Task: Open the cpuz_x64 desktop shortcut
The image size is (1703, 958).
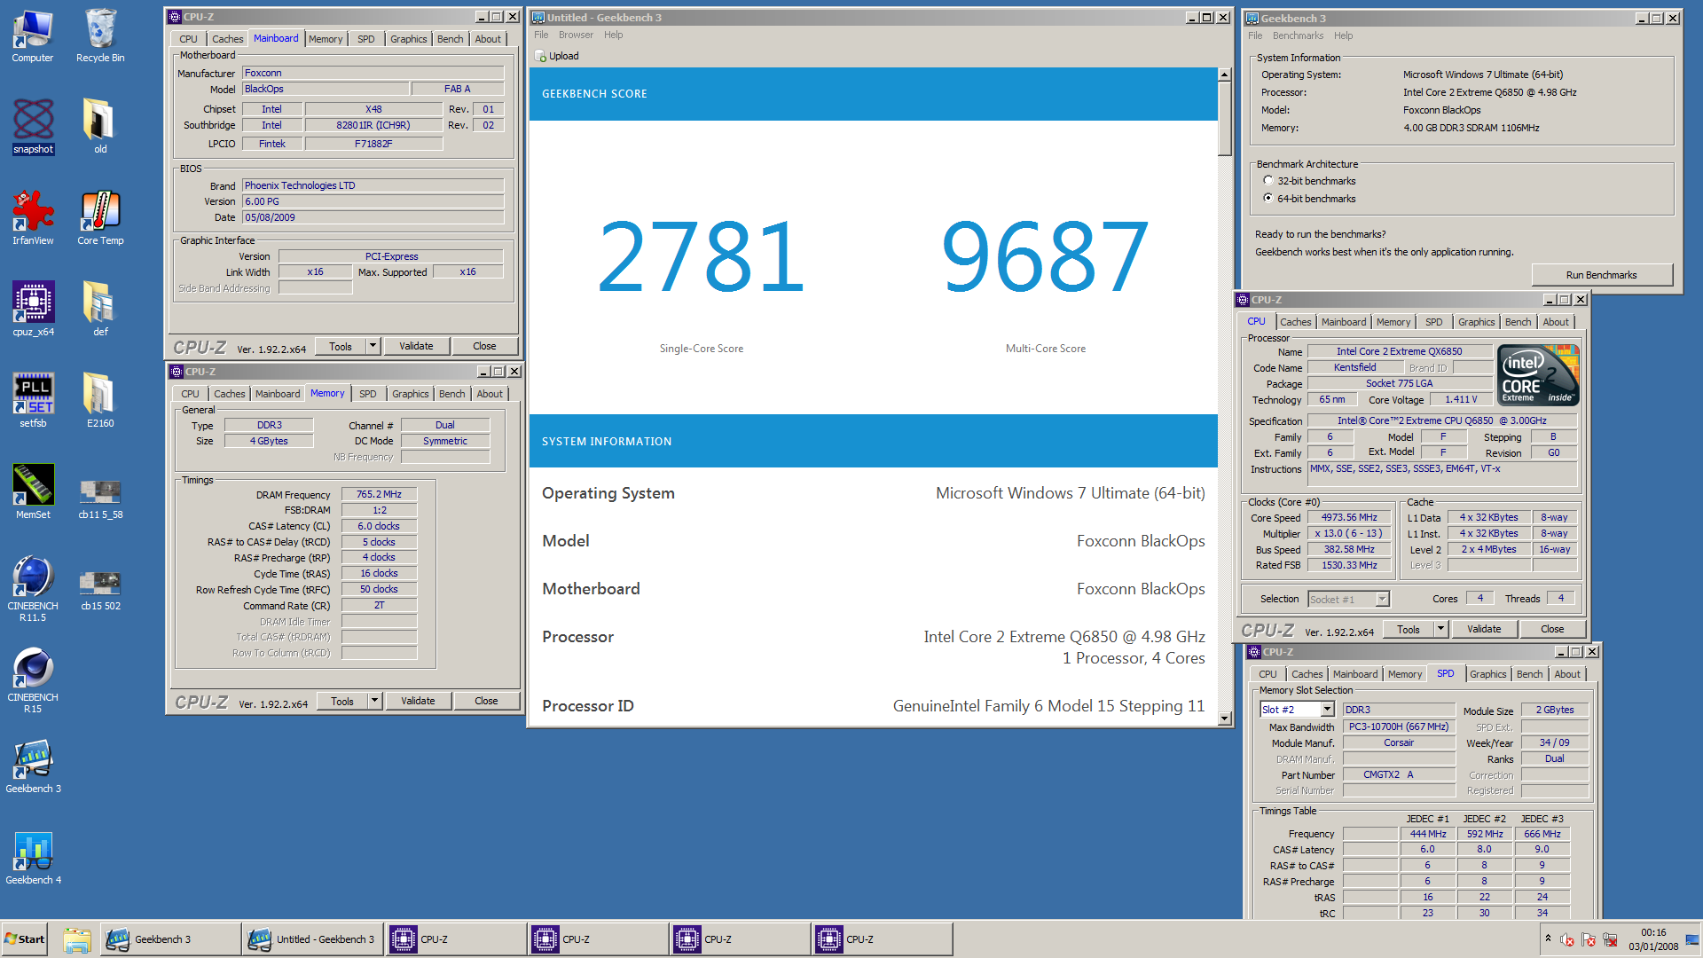Action: click(x=33, y=310)
